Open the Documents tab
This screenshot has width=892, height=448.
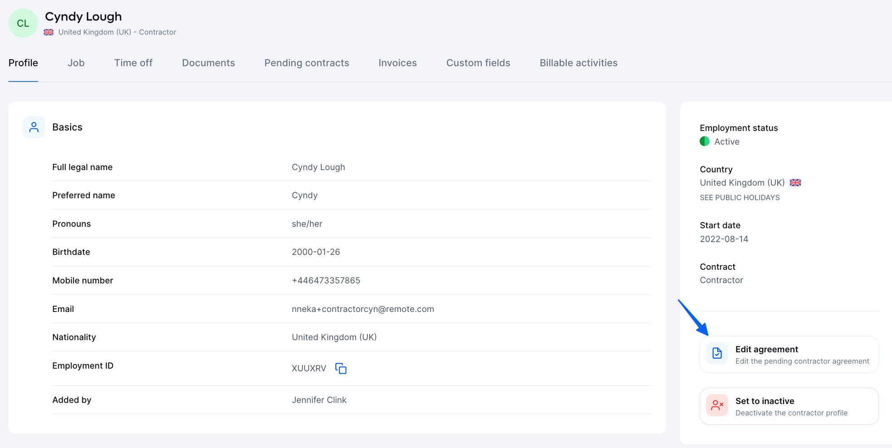coord(208,63)
